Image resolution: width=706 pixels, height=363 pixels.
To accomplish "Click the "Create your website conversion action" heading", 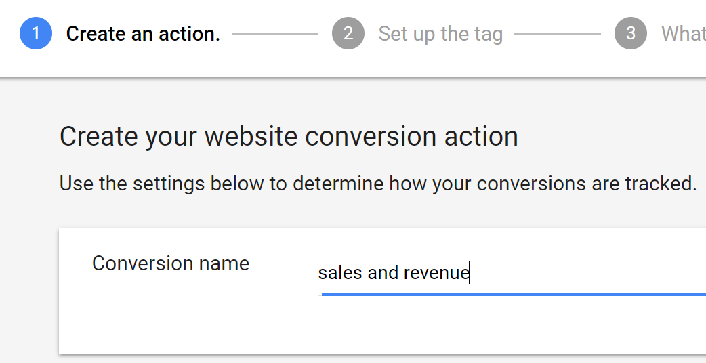I will pyautogui.click(x=289, y=137).
